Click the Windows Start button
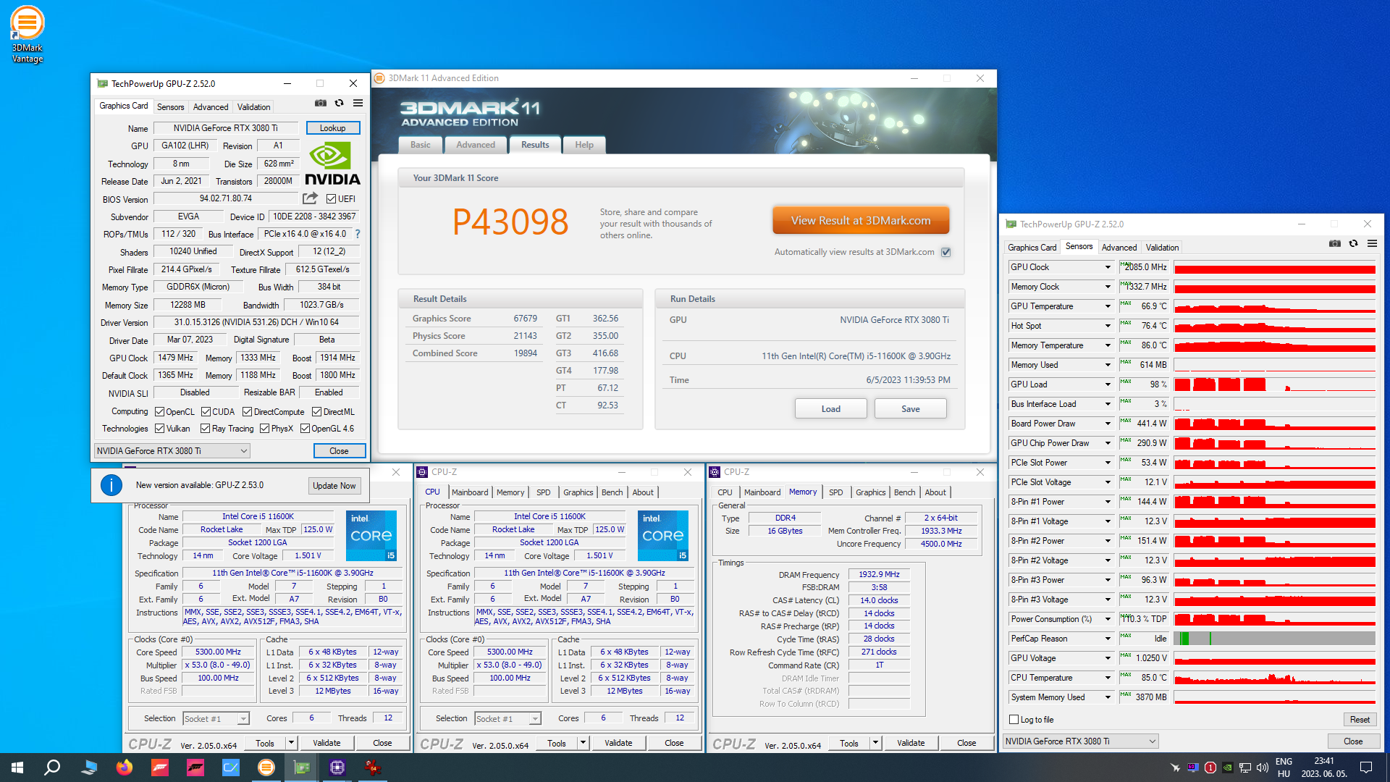Viewport: 1390px width, 782px height. pos(17,768)
